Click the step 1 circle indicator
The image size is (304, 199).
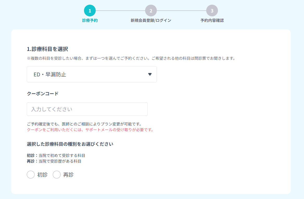(x=90, y=11)
